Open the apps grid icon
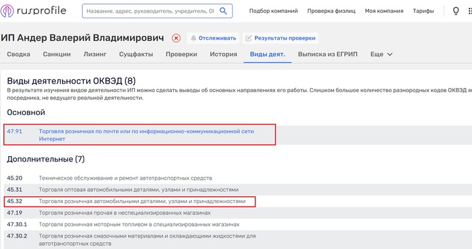 470,11
